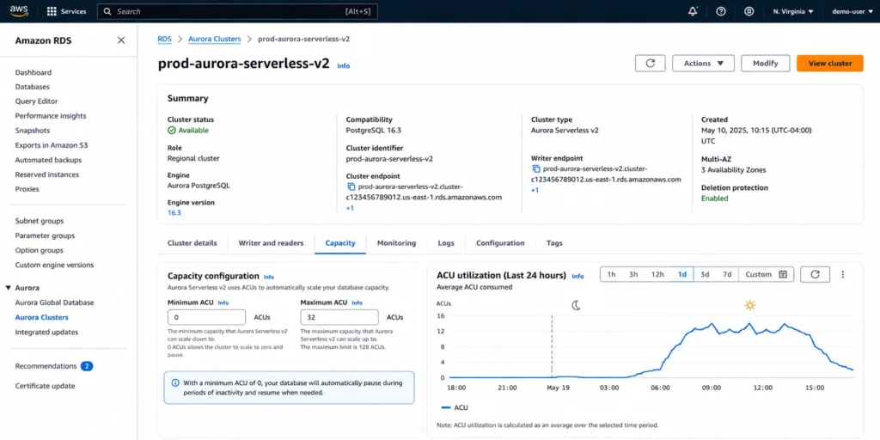
Task: Open Info link beside Maximum ACU
Action: click(357, 302)
